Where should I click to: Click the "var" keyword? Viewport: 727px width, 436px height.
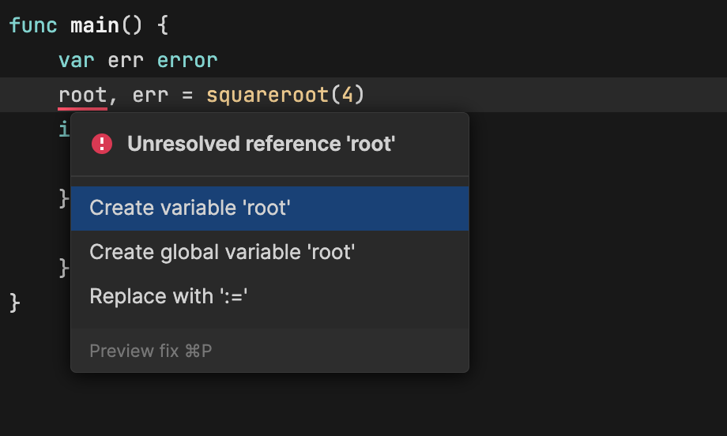77,61
